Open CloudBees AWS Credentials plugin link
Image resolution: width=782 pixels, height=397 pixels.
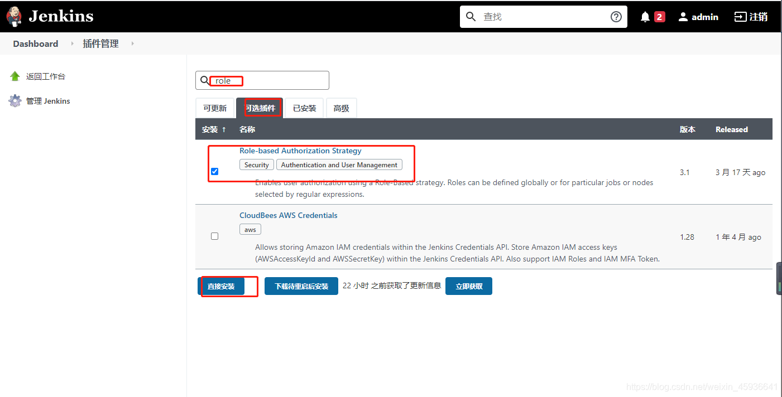pyautogui.click(x=289, y=215)
